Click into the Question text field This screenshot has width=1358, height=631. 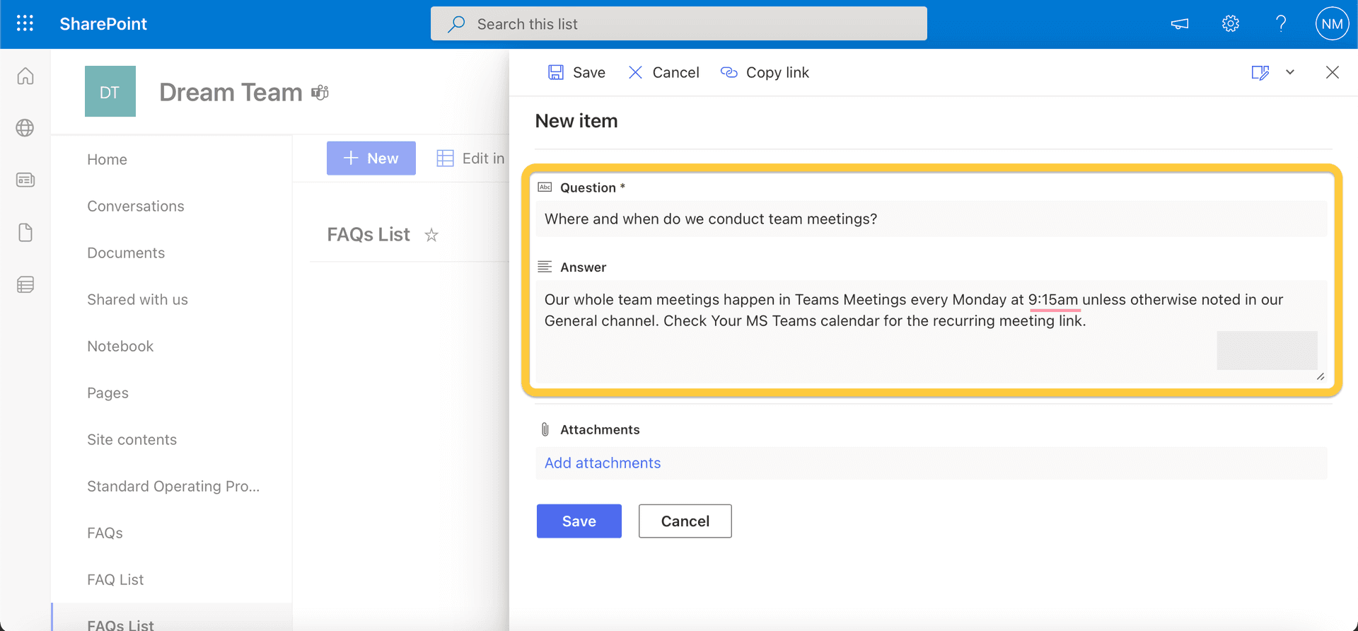tap(930, 219)
